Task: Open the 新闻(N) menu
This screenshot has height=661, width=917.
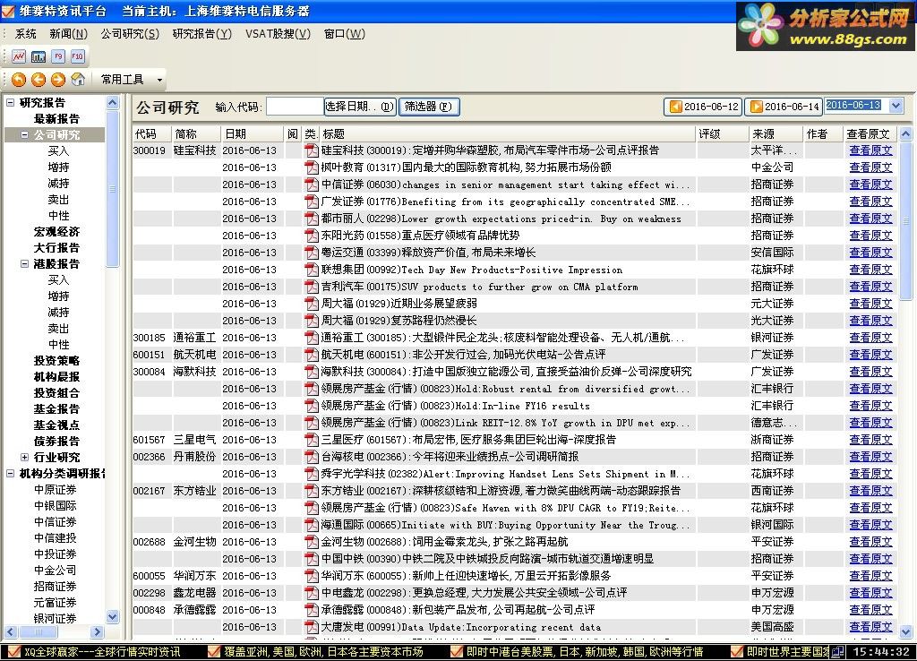Action: coord(68,34)
